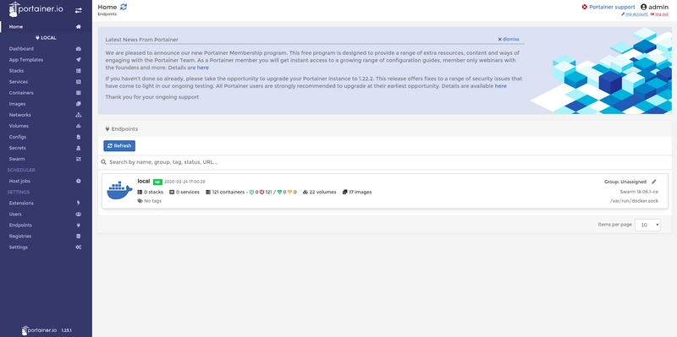Open Extensions under Settings
Viewport: 677px width, 337px height.
tap(21, 203)
